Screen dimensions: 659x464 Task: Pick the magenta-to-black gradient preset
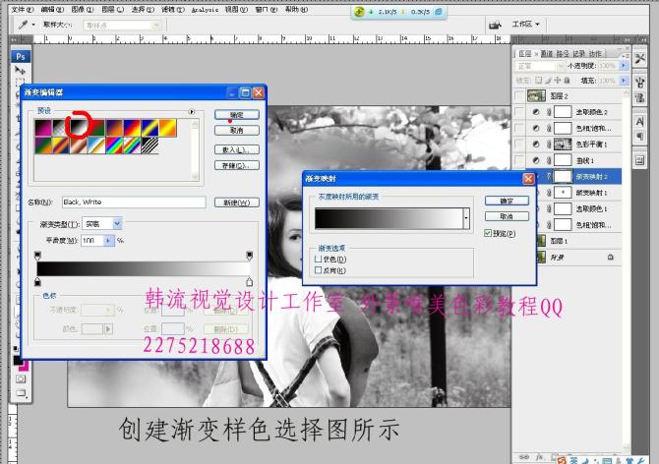click(x=43, y=128)
